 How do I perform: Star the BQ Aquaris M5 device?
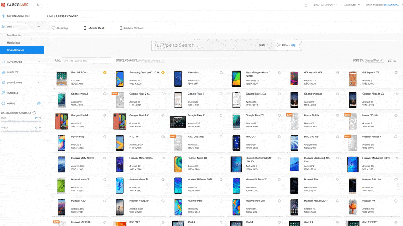tap(338, 72)
